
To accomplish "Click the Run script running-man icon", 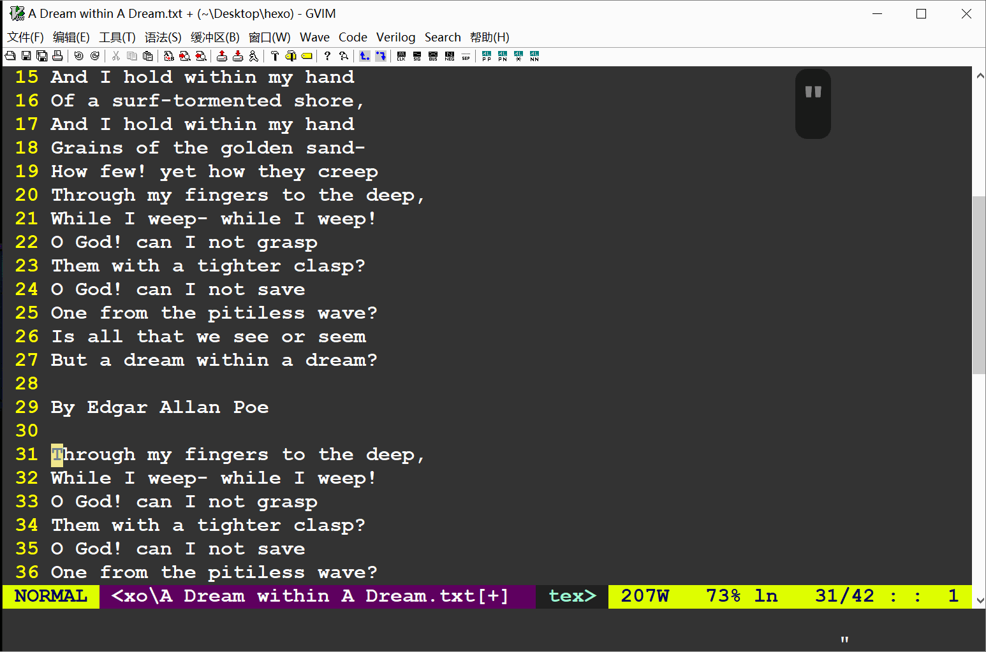I will [x=253, y=56].
